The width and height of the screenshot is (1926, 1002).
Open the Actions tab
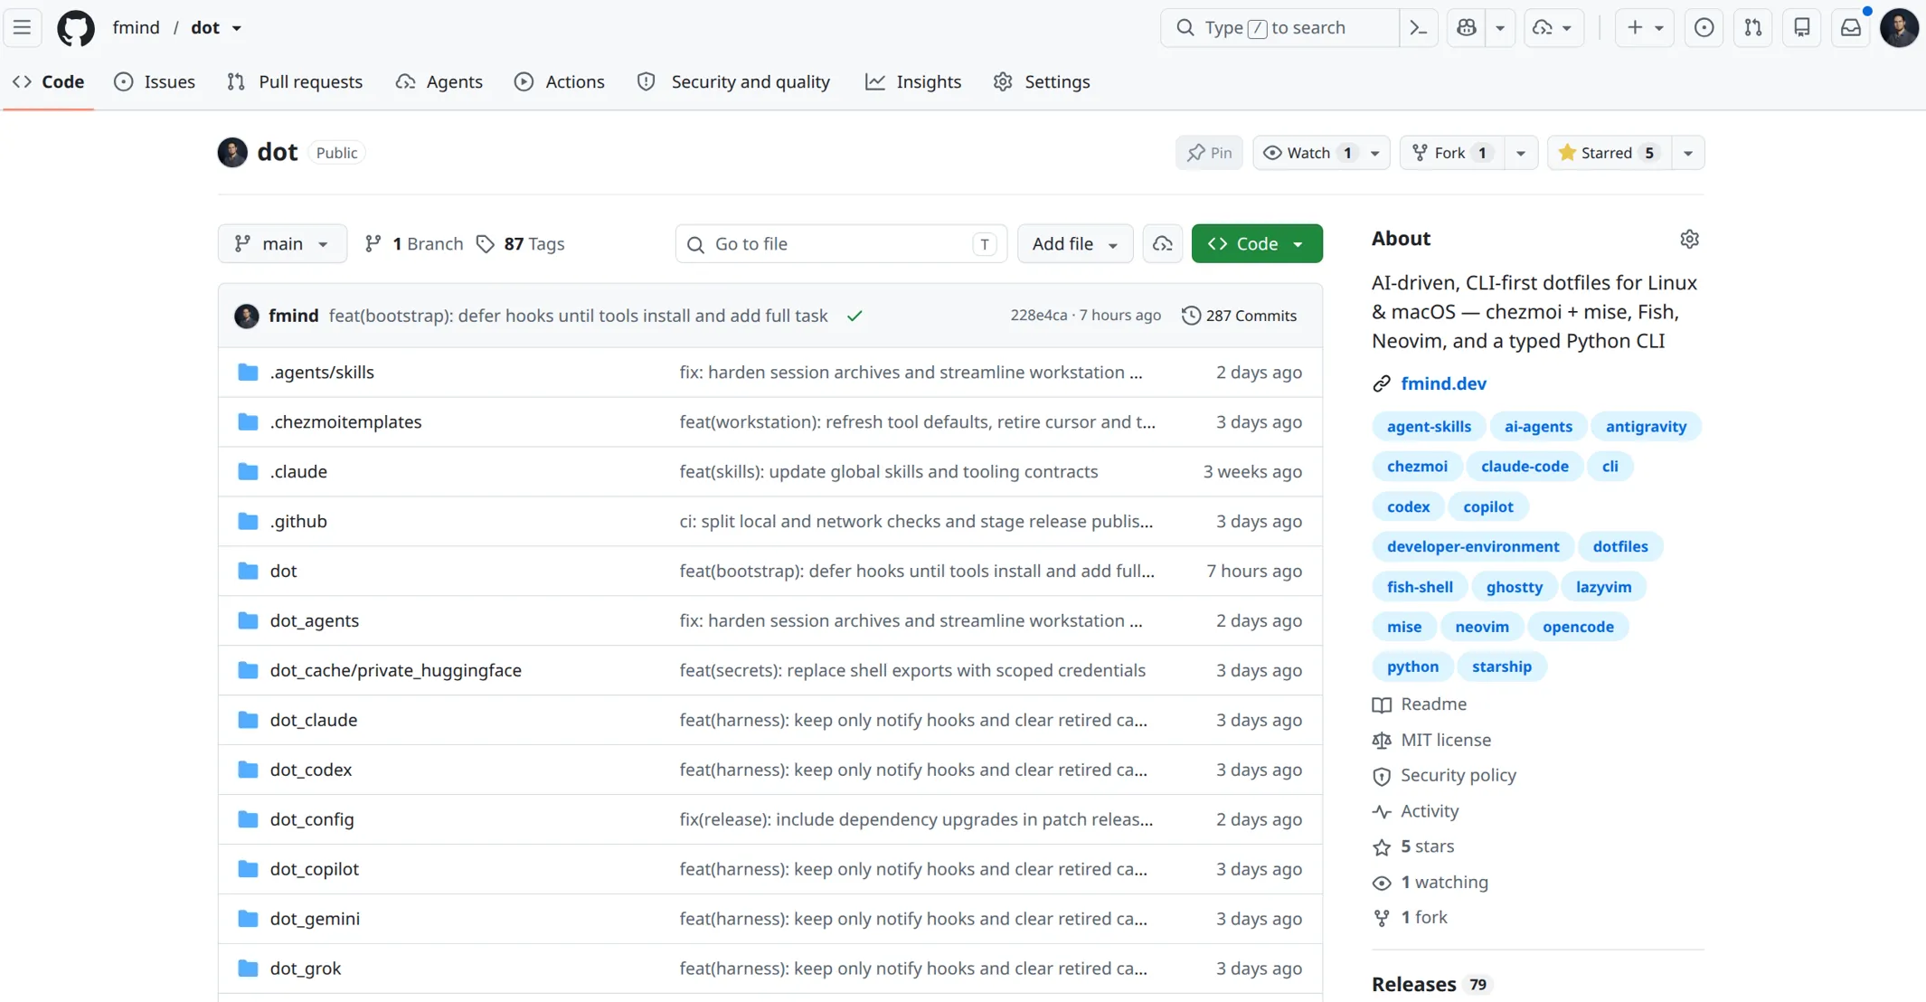point(560,81)
